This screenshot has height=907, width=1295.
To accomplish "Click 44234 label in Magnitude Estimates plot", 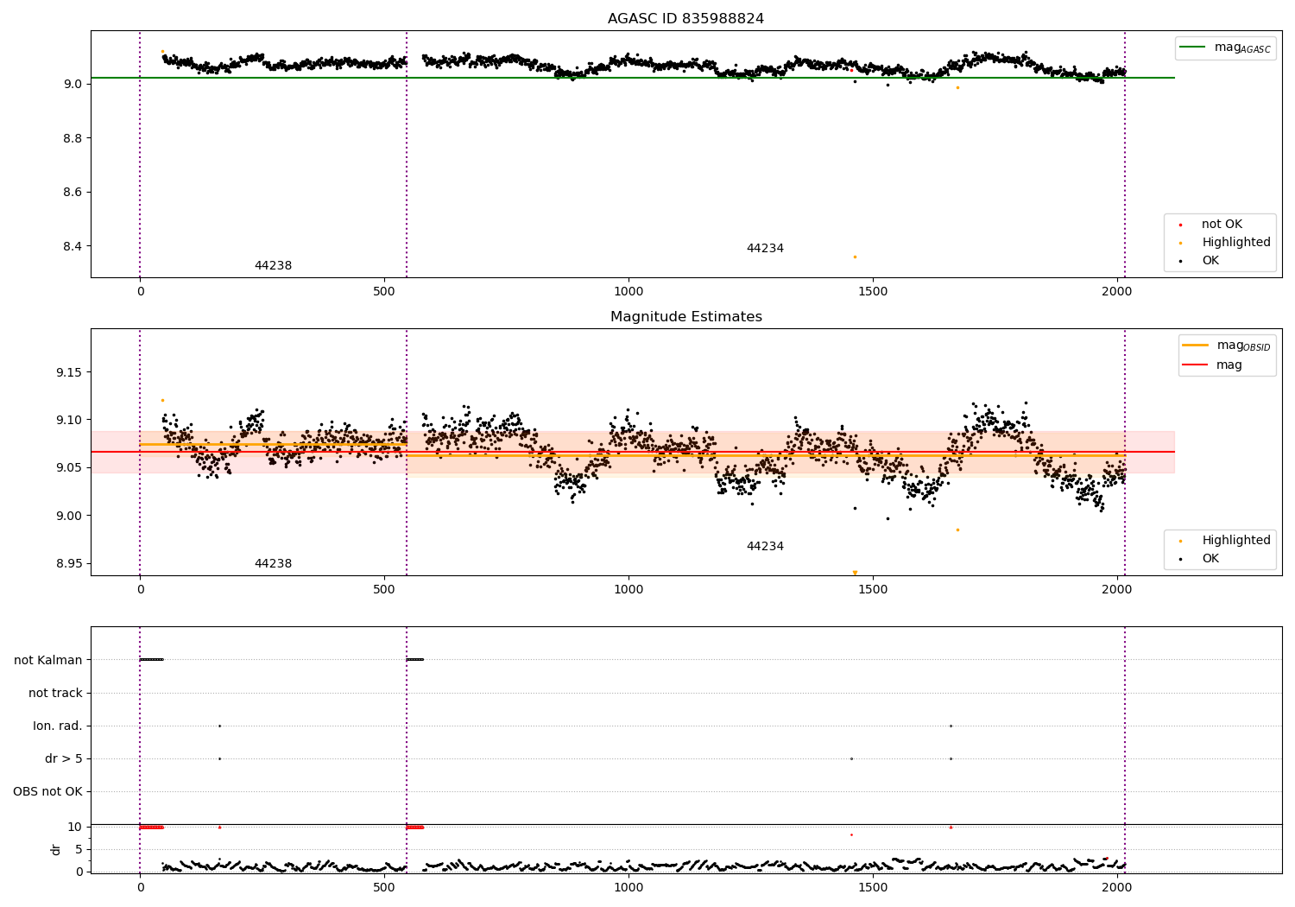I will click(765, 546).
